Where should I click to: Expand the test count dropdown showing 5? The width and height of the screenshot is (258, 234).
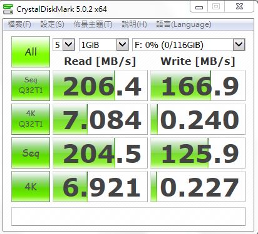(x=64, y=45)
